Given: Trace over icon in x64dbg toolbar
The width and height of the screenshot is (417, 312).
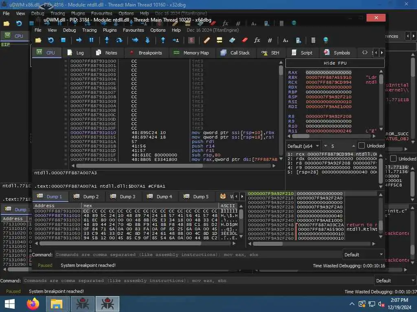Looking at the screenshot, I should click(147, 40).
